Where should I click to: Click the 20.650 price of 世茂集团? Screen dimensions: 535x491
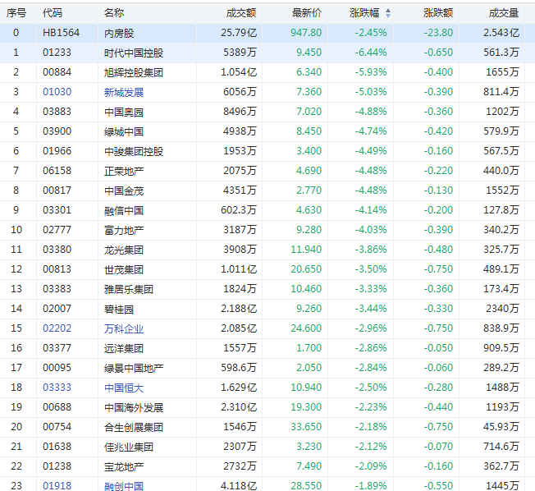(x=306, y=269)
